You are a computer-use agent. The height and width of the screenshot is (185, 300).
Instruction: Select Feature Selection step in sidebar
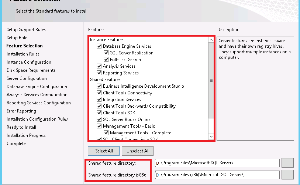click(24, 46)
